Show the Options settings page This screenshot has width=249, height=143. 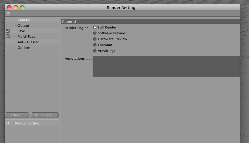tap(24, 48)
